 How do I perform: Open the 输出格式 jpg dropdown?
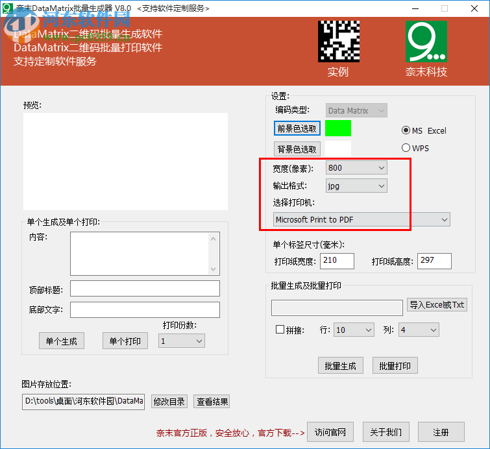(x=356, y=186)
